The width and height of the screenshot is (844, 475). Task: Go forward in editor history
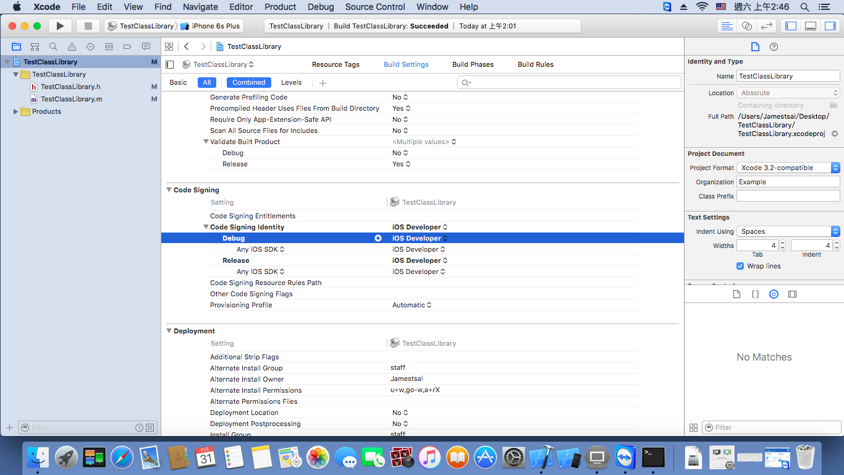(203, 46)
